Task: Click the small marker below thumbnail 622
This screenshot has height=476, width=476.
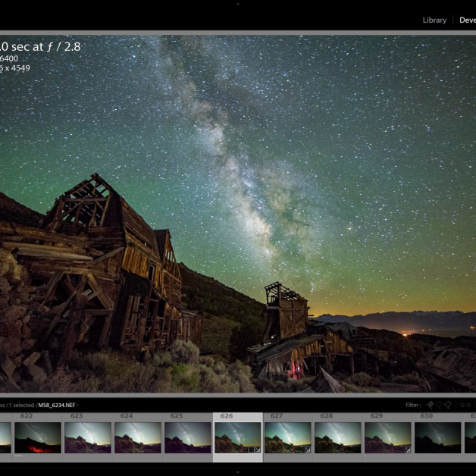Action: [x=18, y=456]
